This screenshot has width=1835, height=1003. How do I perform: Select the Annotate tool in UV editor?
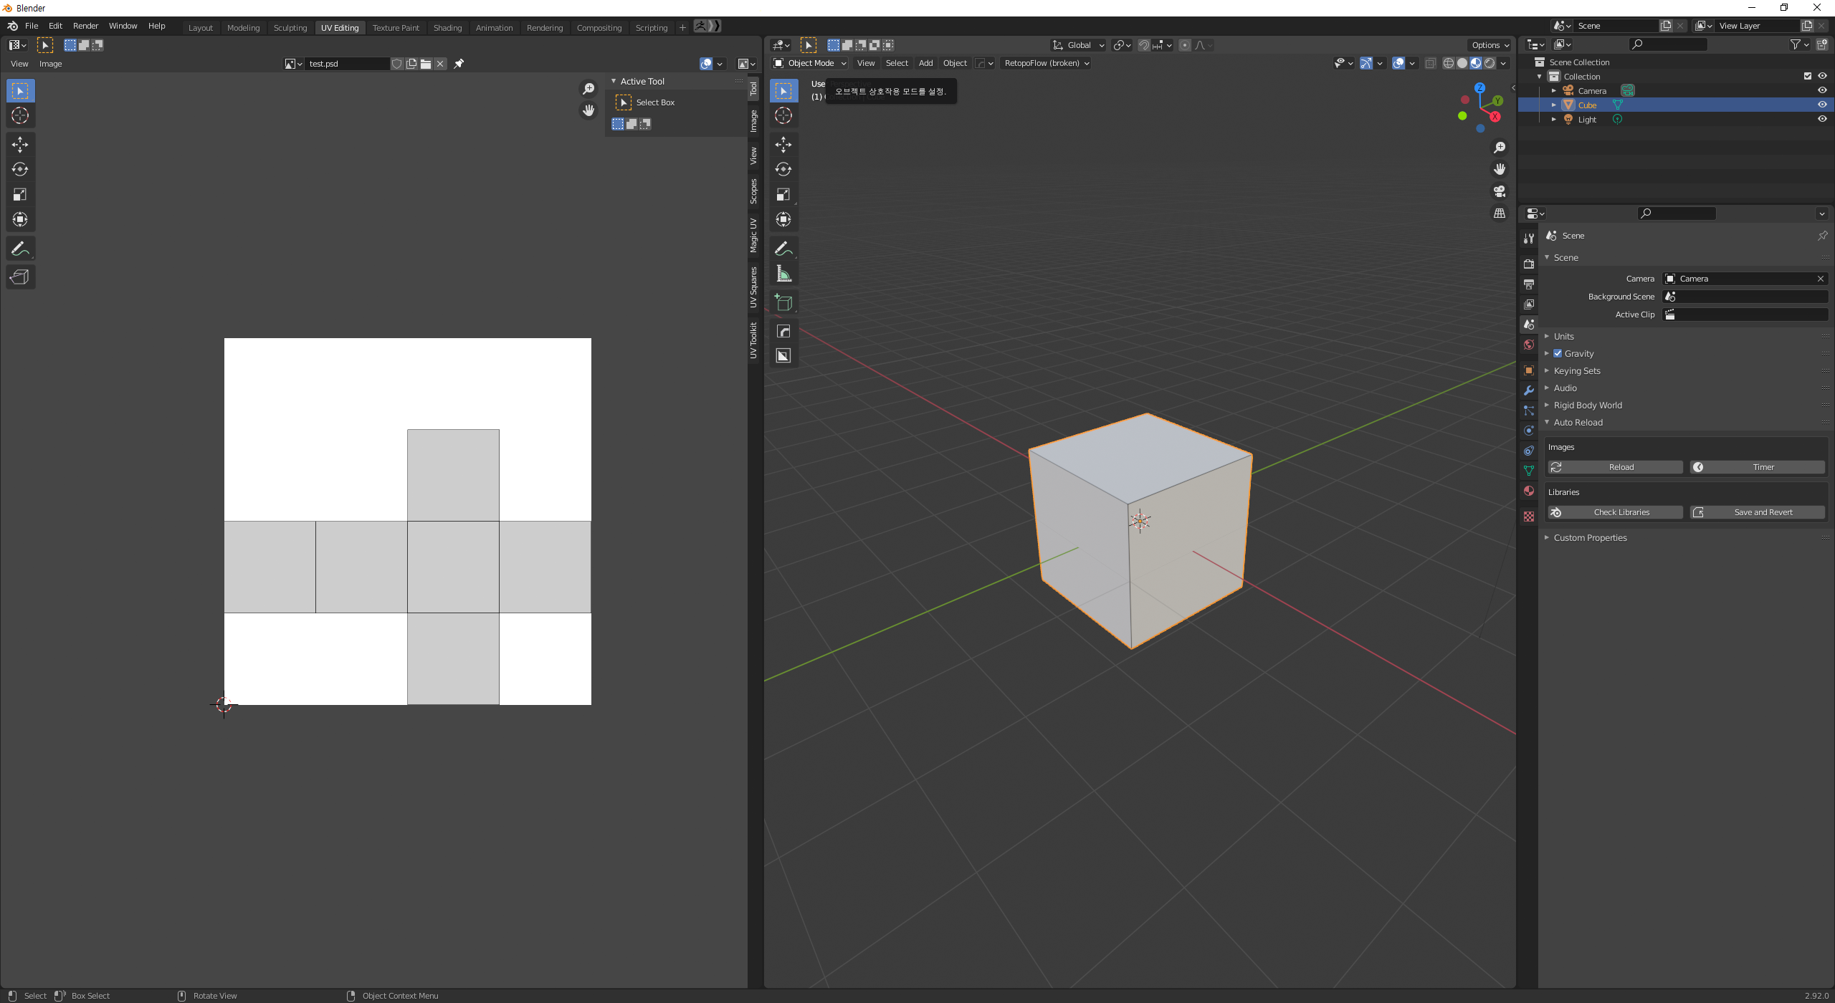(20, 249)
